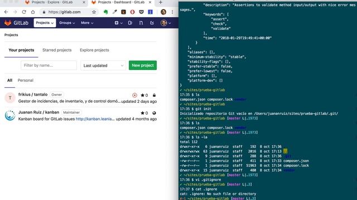
Task: Click the browser address bar URL
Action: click(x=65, y=12)
